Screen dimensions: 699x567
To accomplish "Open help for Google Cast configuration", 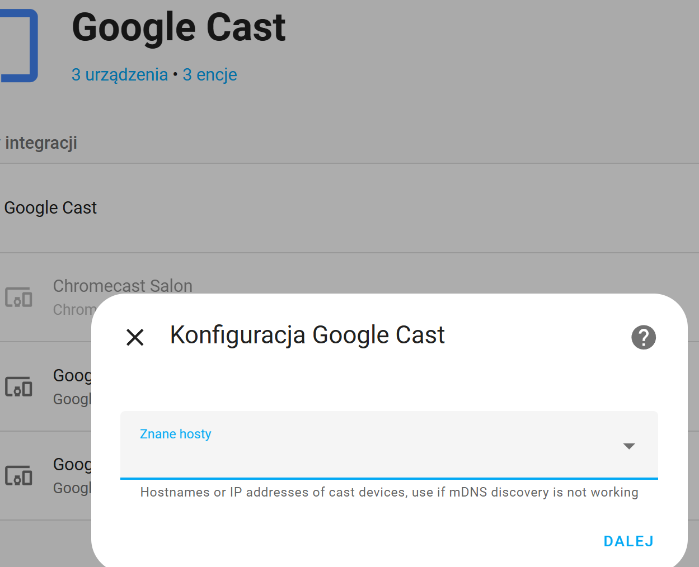I will 644,337.
